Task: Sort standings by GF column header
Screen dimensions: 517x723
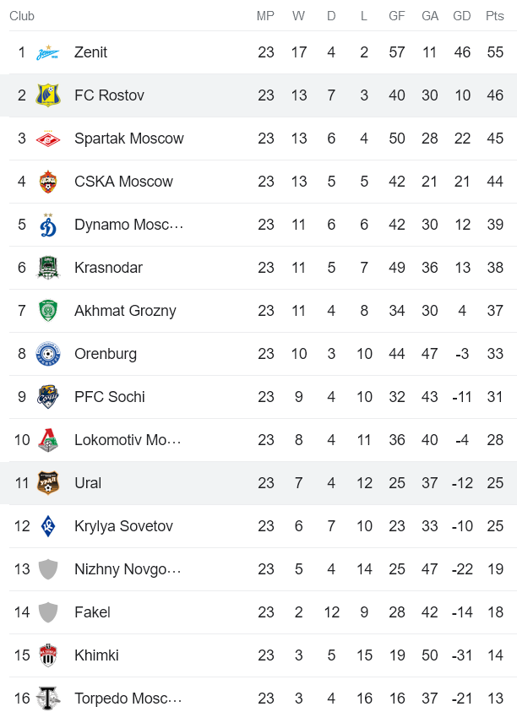Action: tap(396, 15)
